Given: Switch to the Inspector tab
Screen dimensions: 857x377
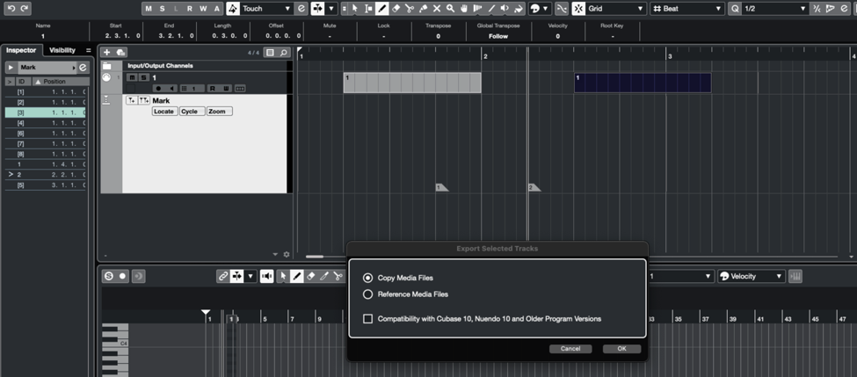Looking at the screenshot, I should point(22,50).
